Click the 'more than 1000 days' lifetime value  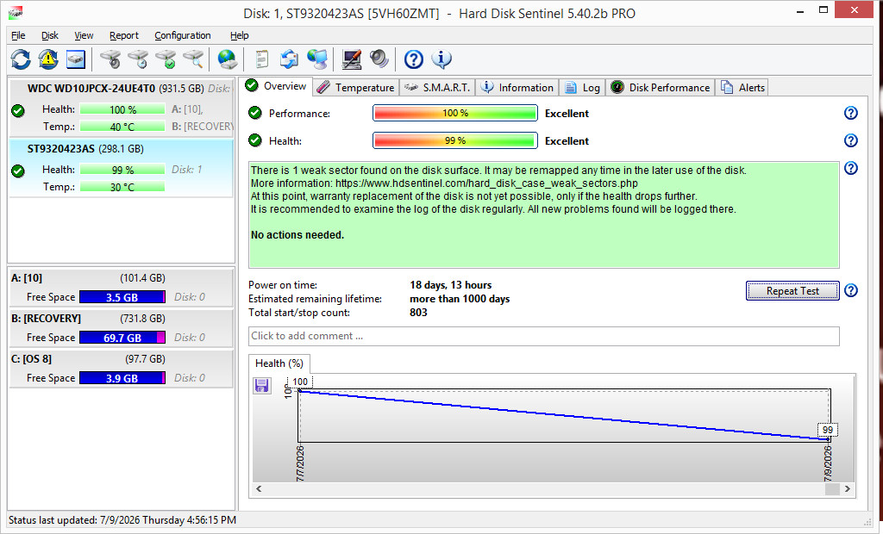pos(460,299)
